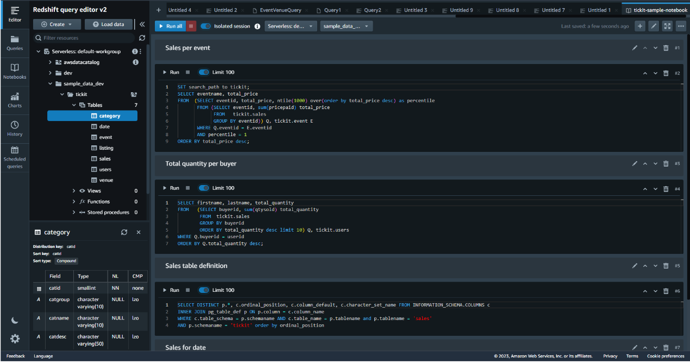Click the Notebooks sidebar icon
Viewport: 690px width, 364px height.
coord(15,71)
